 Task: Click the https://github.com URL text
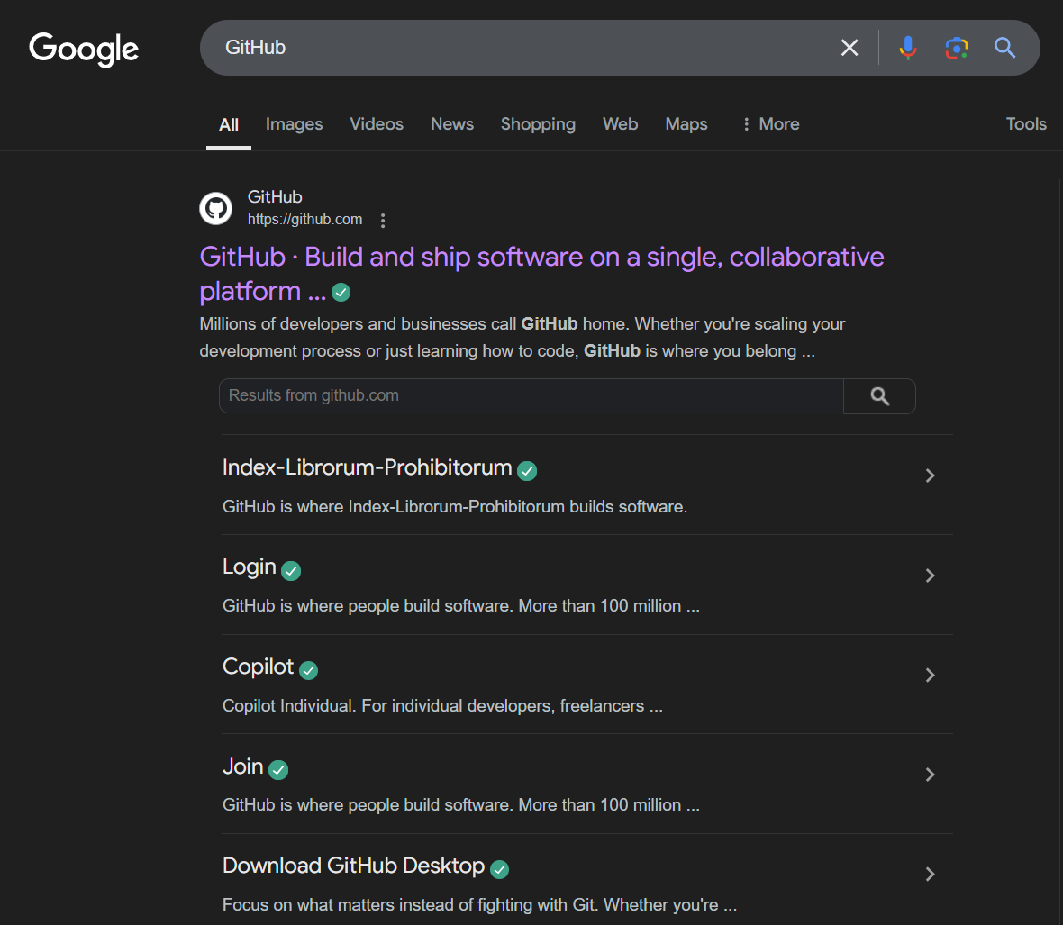(305, 220)
